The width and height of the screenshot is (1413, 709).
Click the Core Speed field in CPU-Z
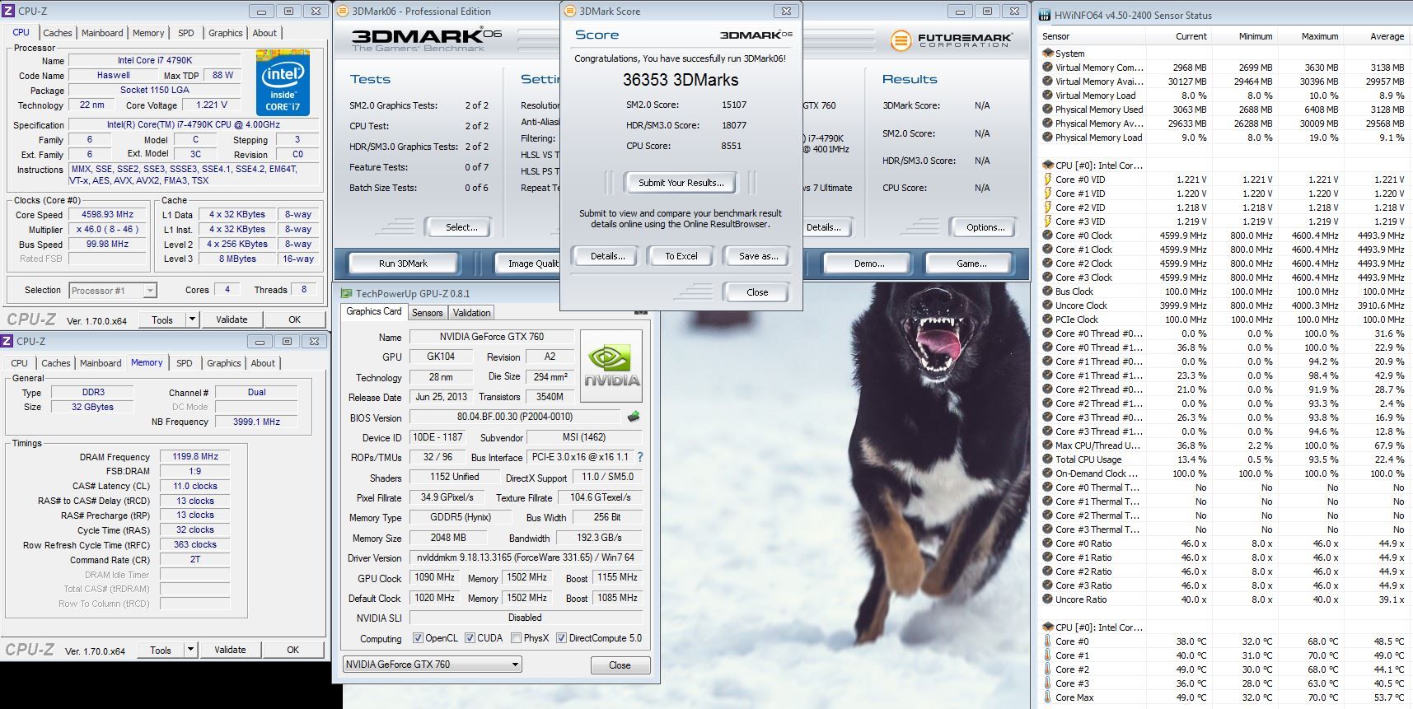(x=108, y=214)
